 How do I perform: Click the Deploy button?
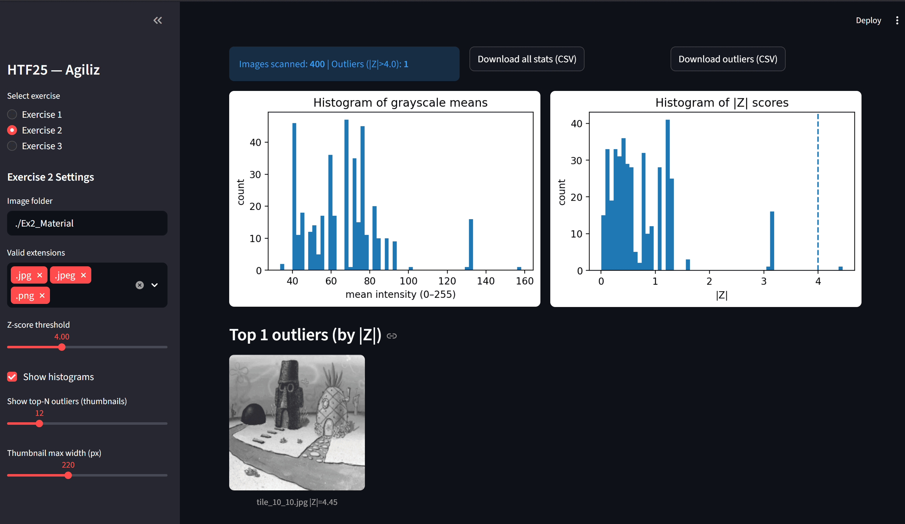868,20
